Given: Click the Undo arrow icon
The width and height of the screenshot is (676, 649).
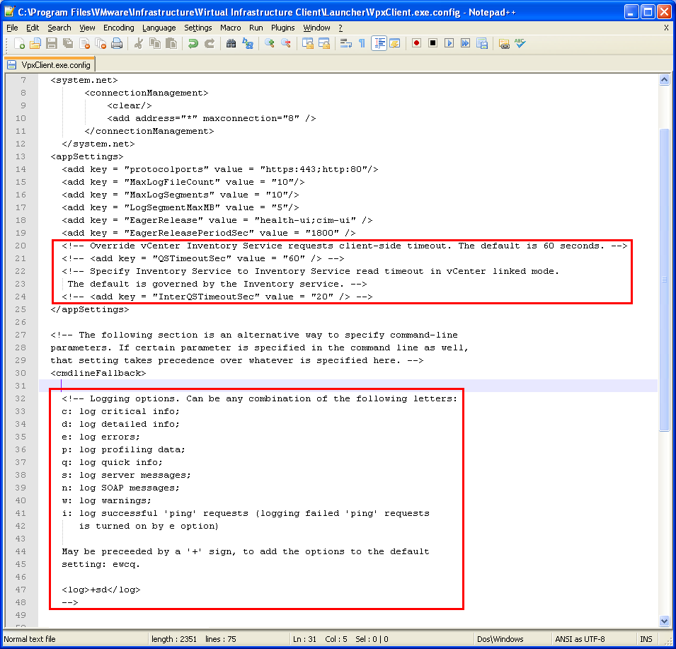Looking at the screenshot, I should 193,43.
